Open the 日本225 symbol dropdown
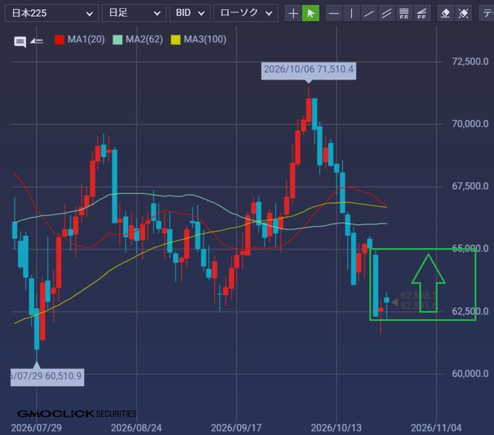The width and height of the screenshot is (494, 435). pos(52,14)
